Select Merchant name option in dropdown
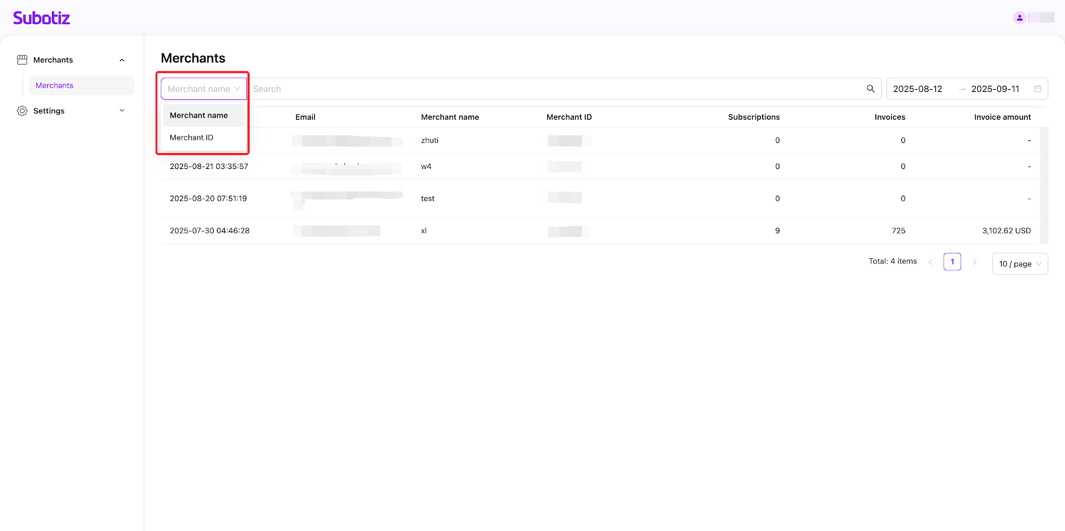The image size is (1065, 531). point(198,116)
